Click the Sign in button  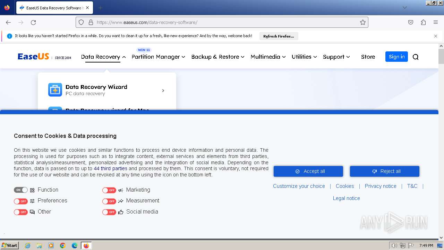tap(396, 57)
